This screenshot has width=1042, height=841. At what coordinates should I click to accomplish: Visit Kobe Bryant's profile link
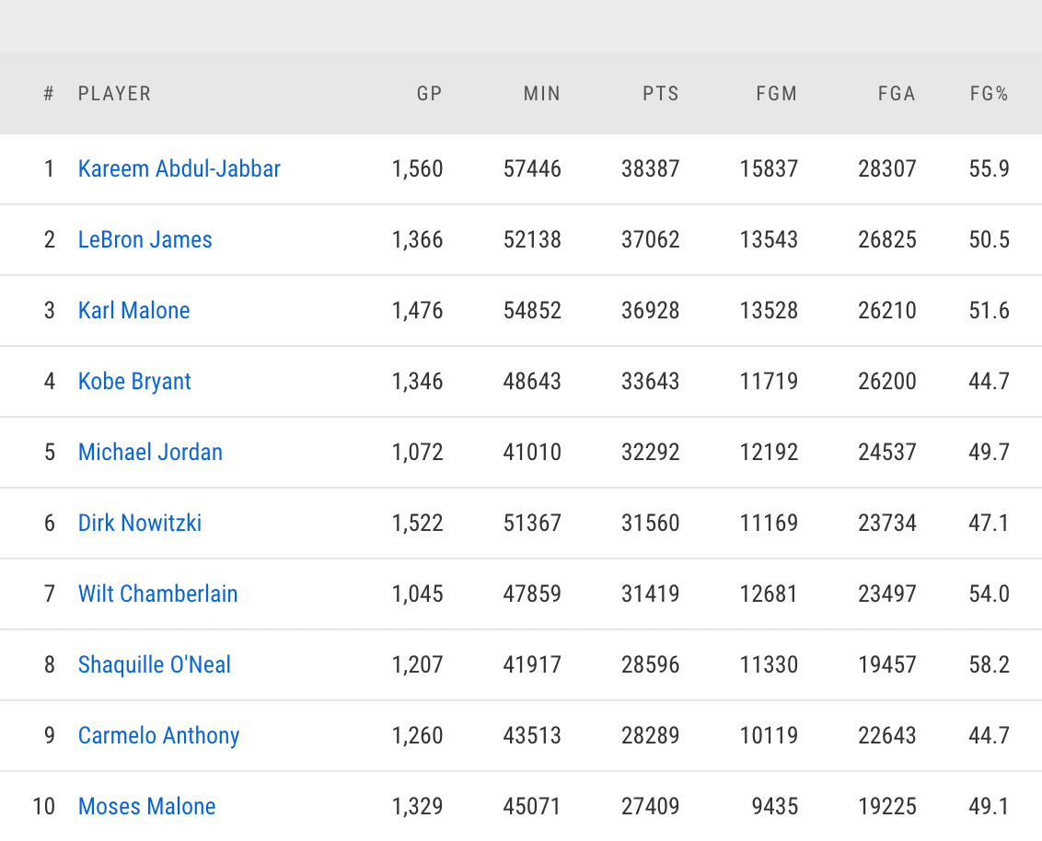coord(134,382)
